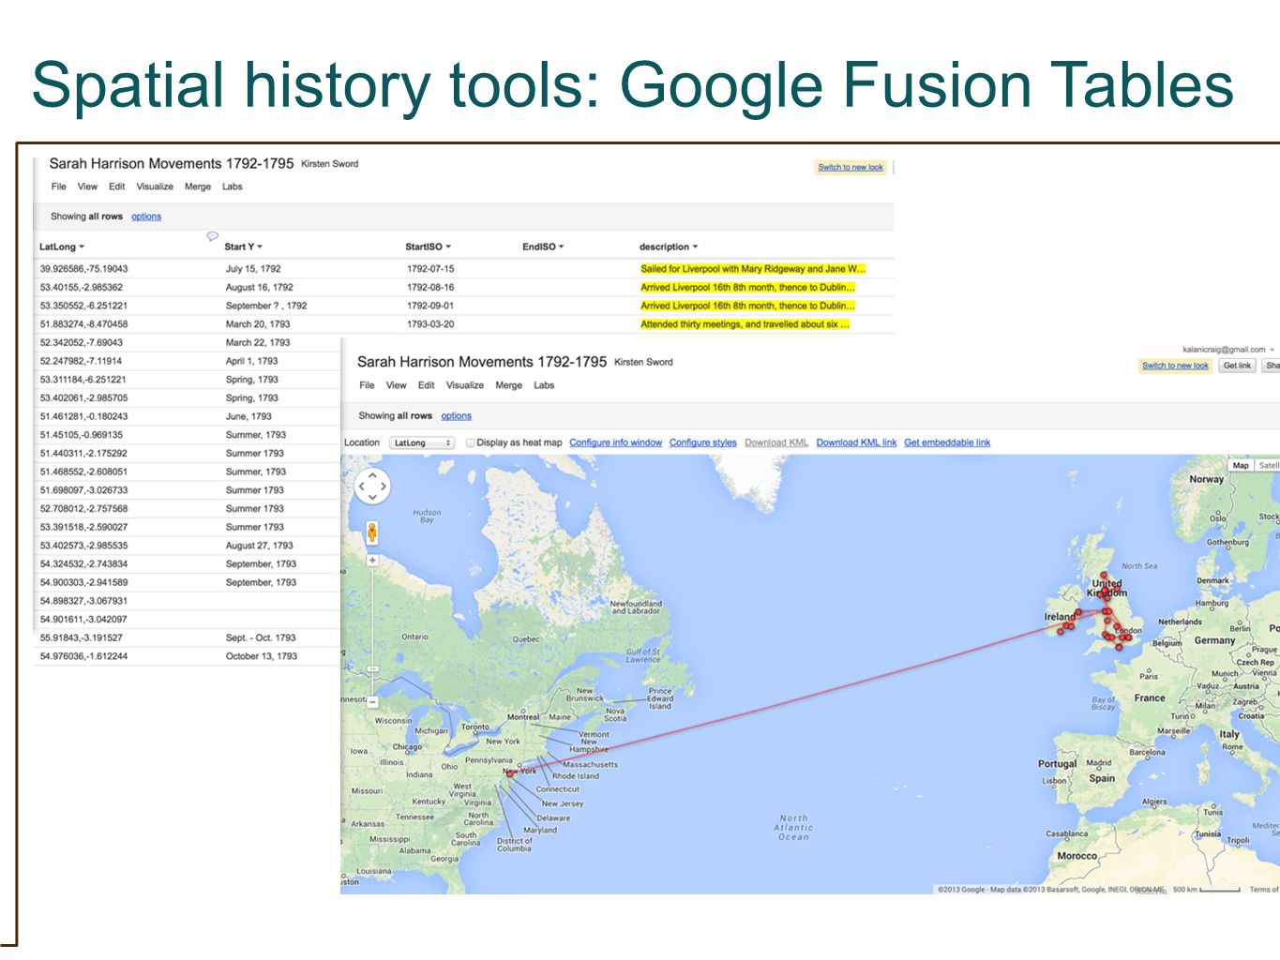Open View menu in table window

[x=87, y=187]
